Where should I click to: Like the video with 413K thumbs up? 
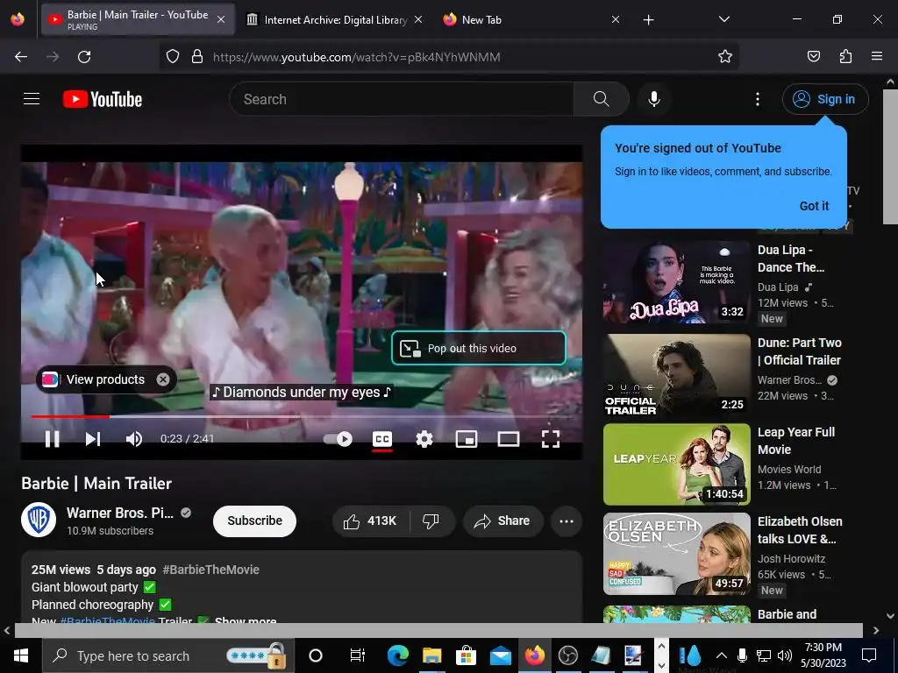pyautogui.click(x=370, y=521)
